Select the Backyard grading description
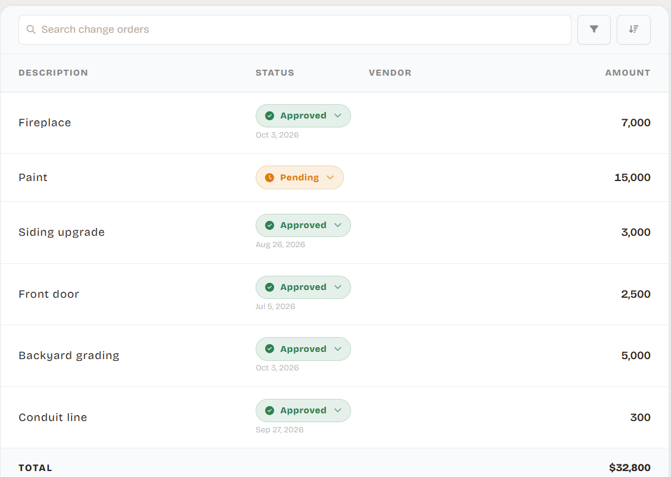Screen dimensions: 671x477 [69, 356]
